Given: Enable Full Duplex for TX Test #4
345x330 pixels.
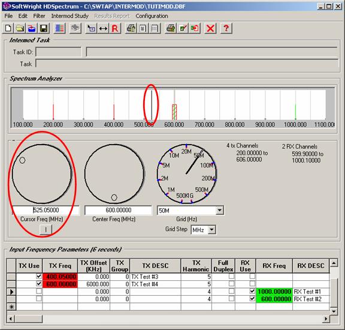Looking at the screenshot, I should click(x=231, y=284).
